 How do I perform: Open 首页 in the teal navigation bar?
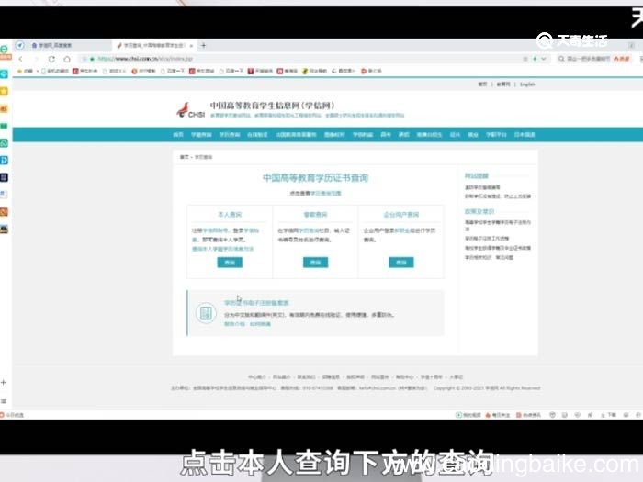click(178, 135)
